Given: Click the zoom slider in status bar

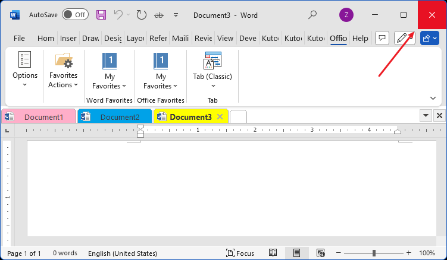Looking at the screenshot, I should coord(374,253).
